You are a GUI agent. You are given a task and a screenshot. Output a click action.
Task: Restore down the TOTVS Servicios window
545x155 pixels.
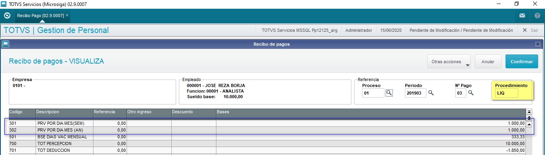pos(517,4)
